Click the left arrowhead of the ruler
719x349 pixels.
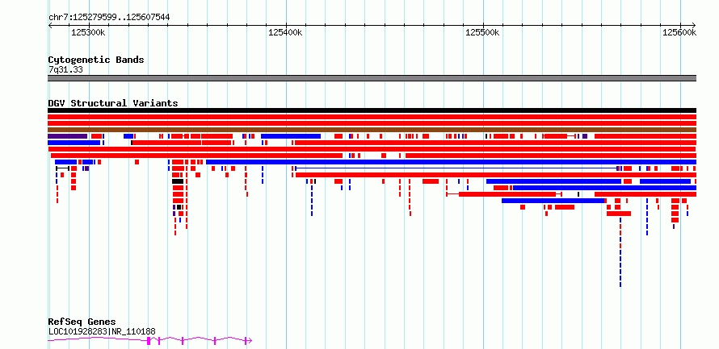click(x=50, y=25)
